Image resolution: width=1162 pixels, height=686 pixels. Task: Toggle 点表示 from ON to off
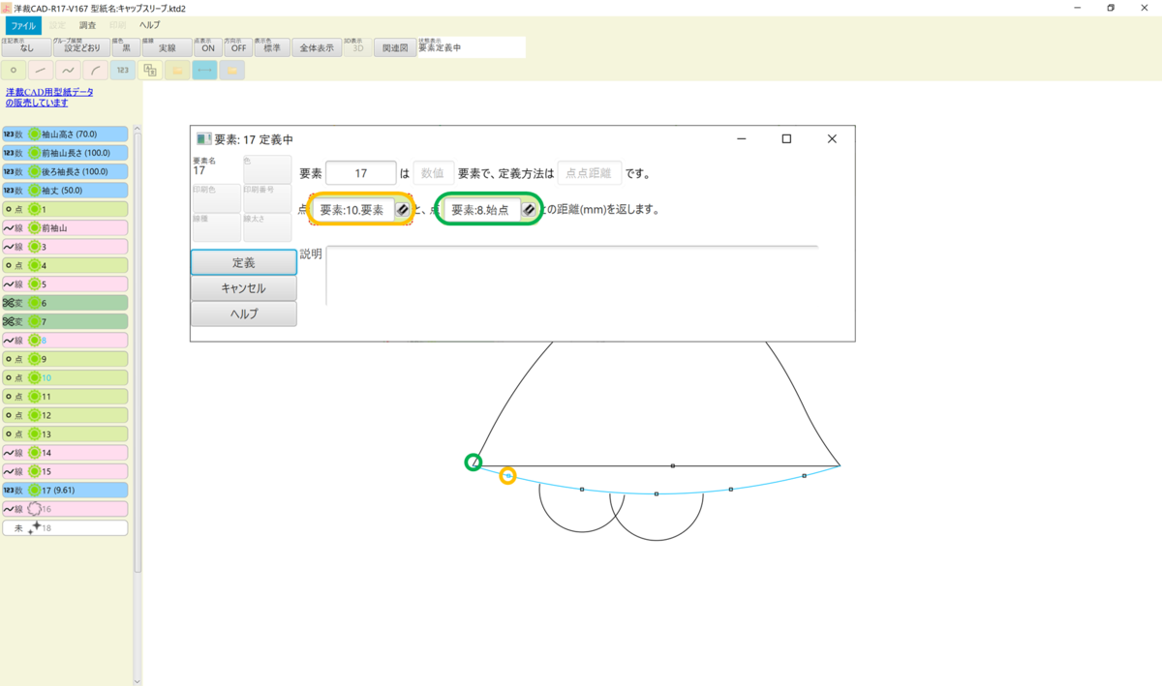pyautogui.click(x=206, y=45)
